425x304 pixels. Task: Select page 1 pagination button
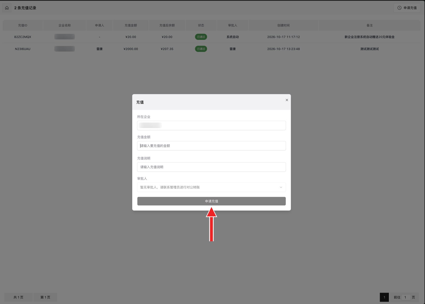(384, 297)
